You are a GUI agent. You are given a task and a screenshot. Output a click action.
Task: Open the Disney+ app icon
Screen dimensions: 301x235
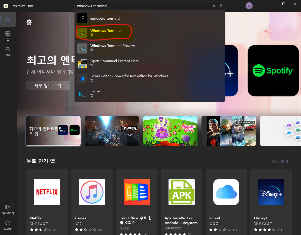(271, 192)
